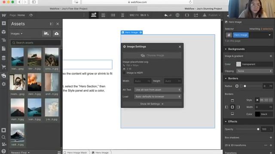Open the Publish menu
Viewport: 275px width, 154px height.
[214, 15]
